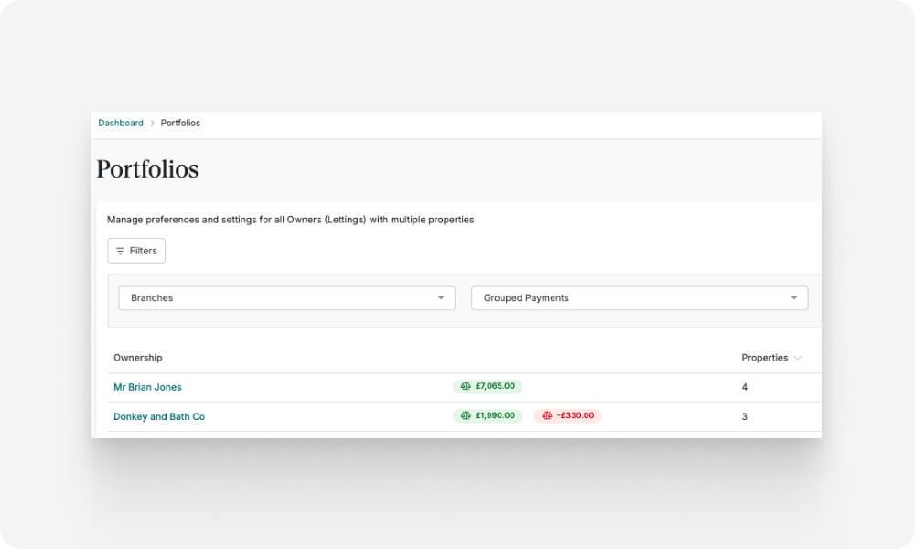Expand the Branches dropdown
Viewport: 915px width, 549px height.
coord(286,297)
